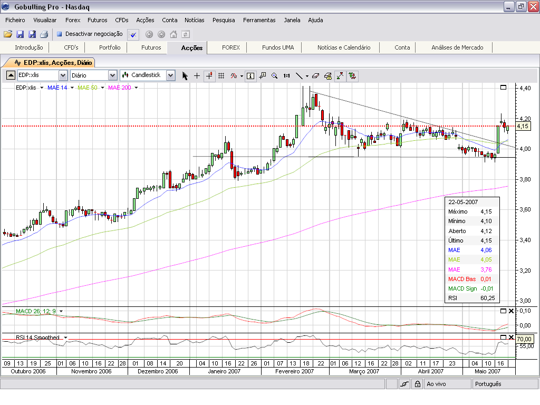Select the eraser tool

[x=316, y=75]
